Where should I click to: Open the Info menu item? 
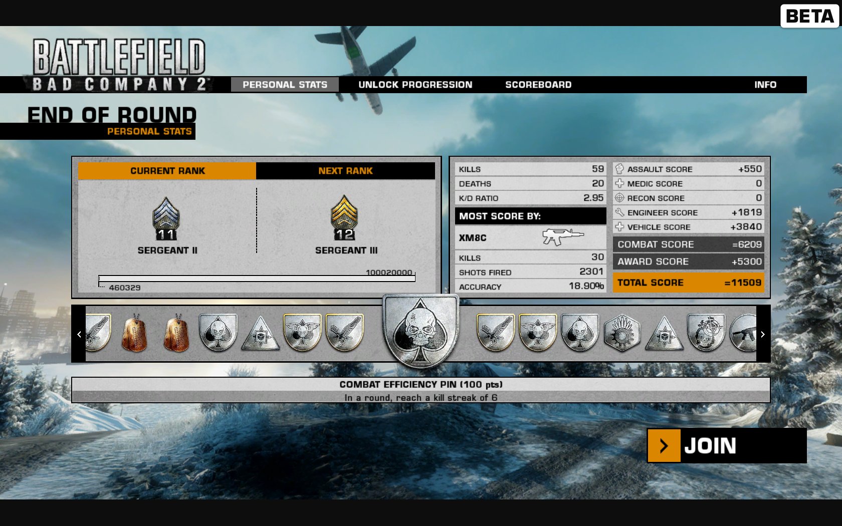(765, 85)
